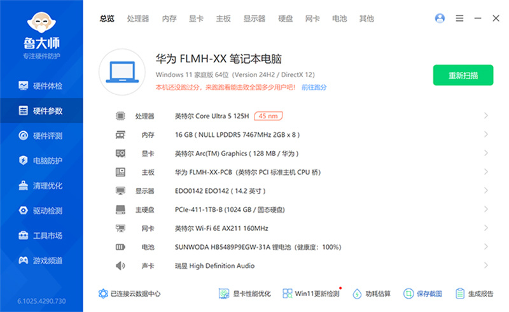
Task: Open 游戏频道 game channel
Action: coord(41,260)
